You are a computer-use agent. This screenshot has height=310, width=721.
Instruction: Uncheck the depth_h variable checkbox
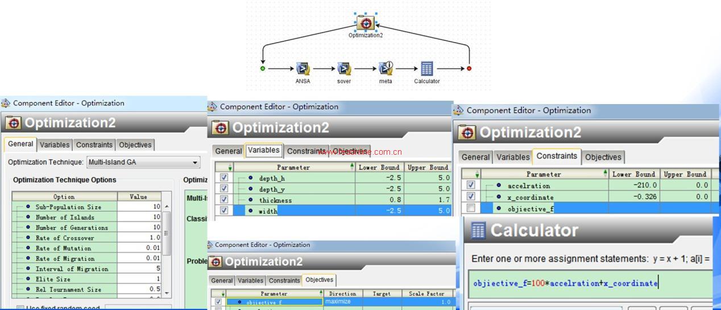pyautogui.click(x=224, y=177)
